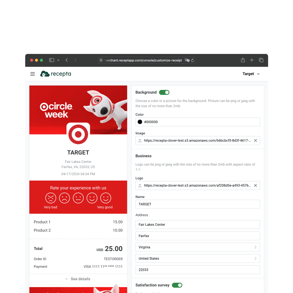This screenshot has height=293, width=293.
Task: Click the 04/17/2024 04:34 PM timestamp
Action: coord(78,174)
